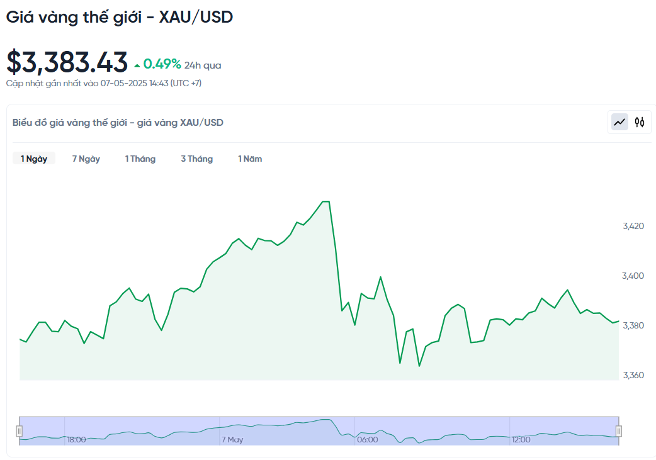Select the 7 Ngày time range
Image resolution: width=656 pixels, height=460 pixels.
point(86,159)
